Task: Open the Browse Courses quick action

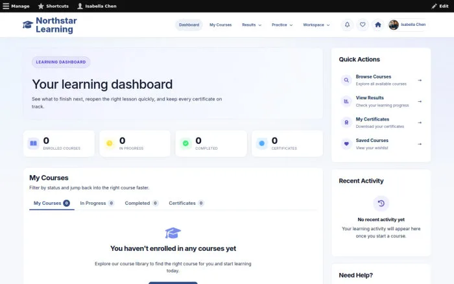Action: pyautogui.click(x=381, y=80)
